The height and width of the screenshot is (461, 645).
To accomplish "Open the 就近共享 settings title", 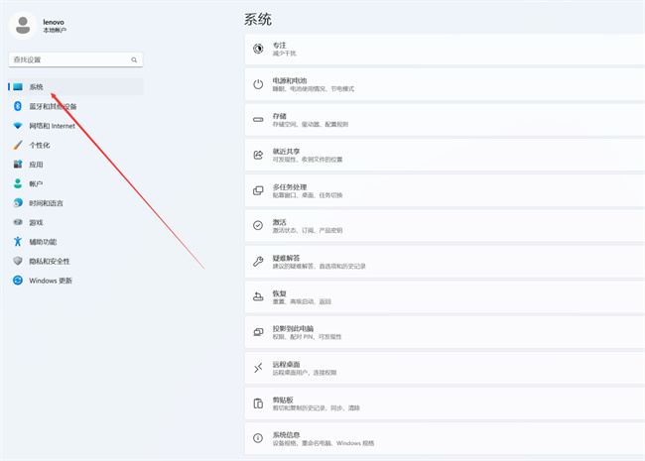I will (x=287, y=152).
